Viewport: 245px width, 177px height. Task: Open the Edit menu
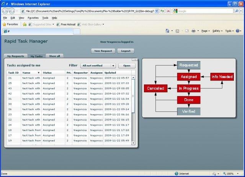click(x=13, y=18)
